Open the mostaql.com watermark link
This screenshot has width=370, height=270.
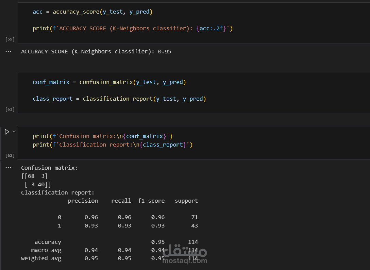[185, 255]
